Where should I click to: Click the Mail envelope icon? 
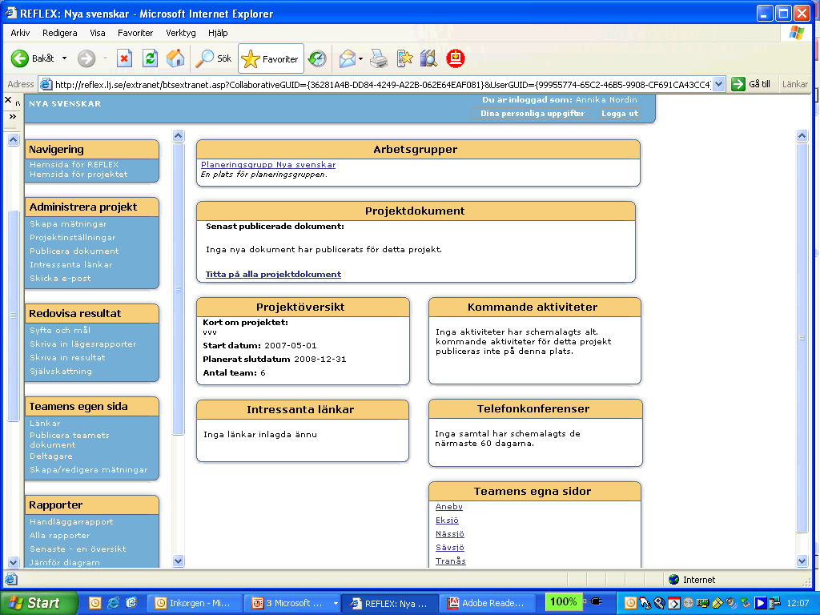coord(348,58)
